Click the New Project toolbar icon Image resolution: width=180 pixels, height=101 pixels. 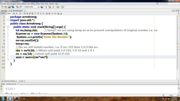click(x=6, y=7)
